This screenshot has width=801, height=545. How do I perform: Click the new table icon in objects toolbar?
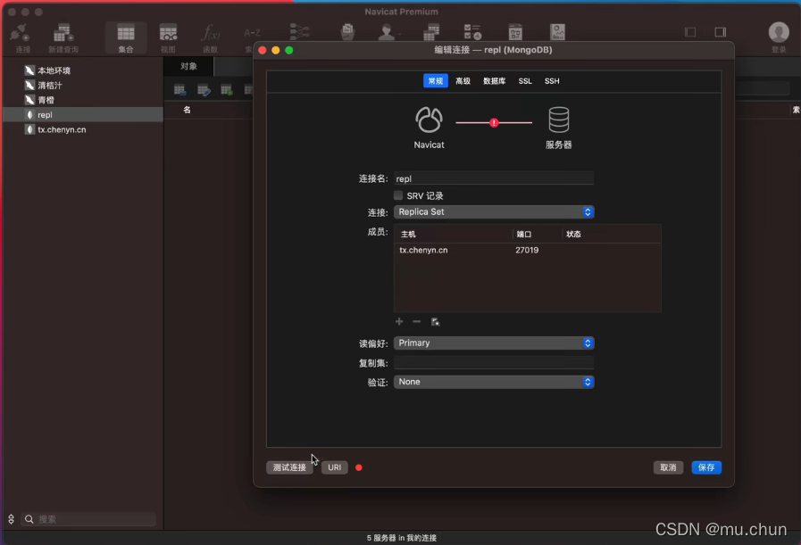coord(227,90)
